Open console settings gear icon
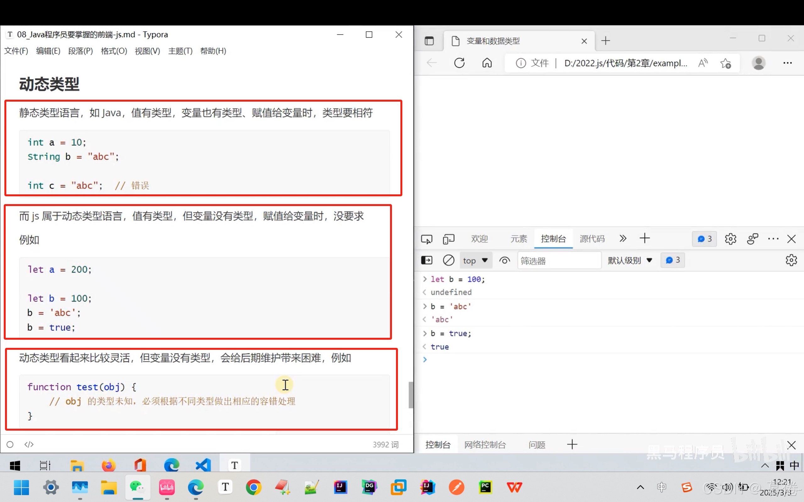Screen dimensions: 804x502 [x=791, y=260]
